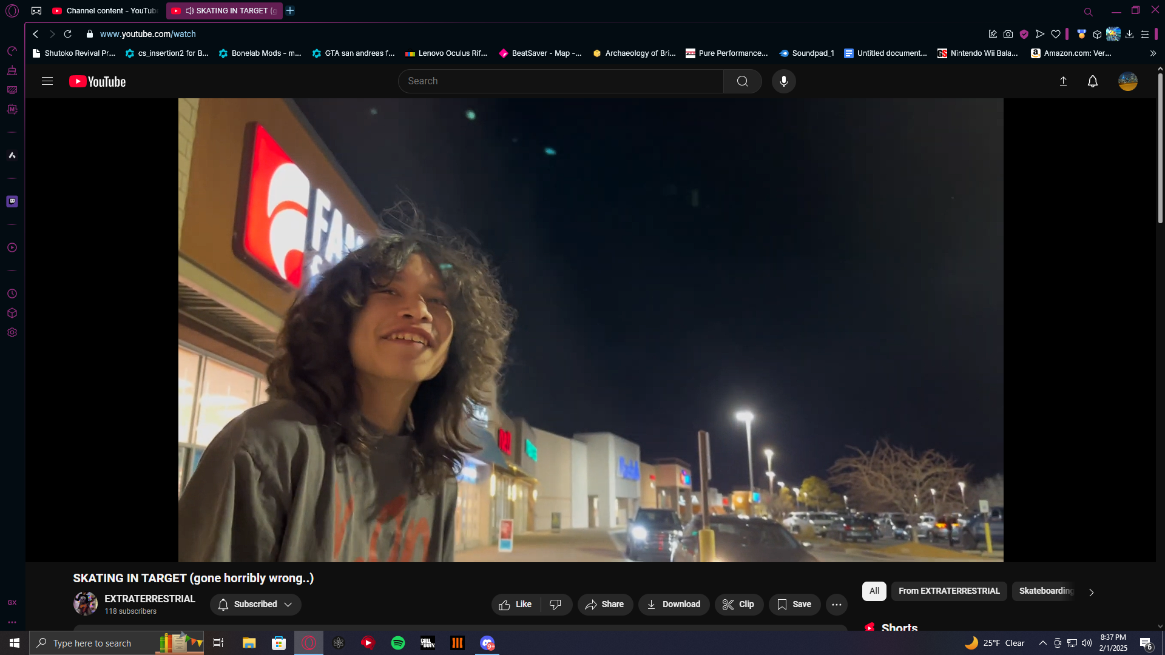1165x655 pixels.
Task: Click the voice search microphone icon
Action: point(783,81)
